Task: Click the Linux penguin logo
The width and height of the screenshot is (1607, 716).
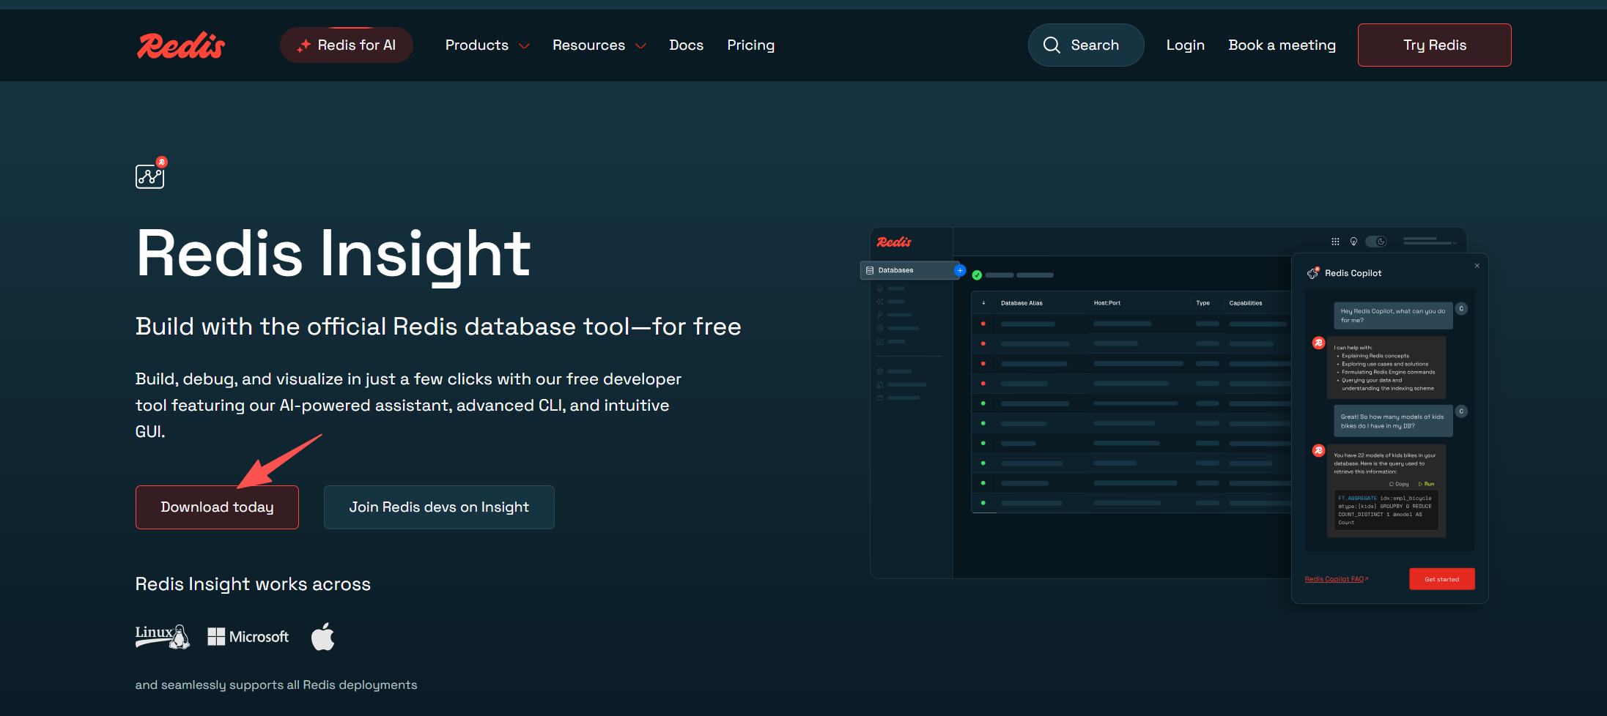Action: pos(162,636)
